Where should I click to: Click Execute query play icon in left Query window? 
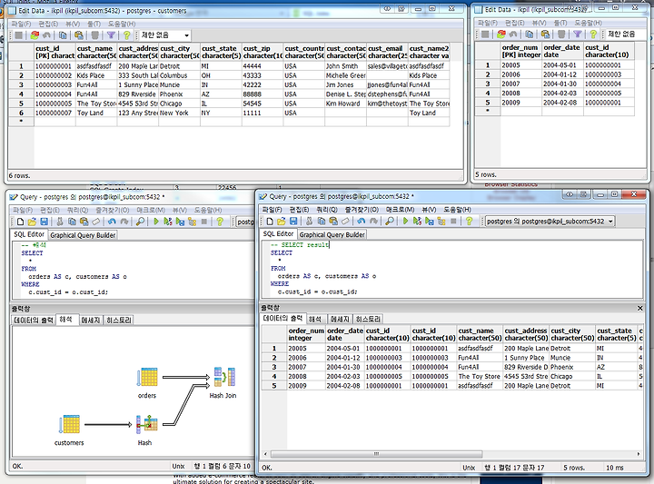pyautogui.click(x=156, y=222)
